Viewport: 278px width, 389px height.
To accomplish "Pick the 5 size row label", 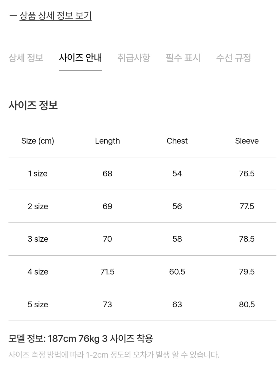I will tap(38, 304).
